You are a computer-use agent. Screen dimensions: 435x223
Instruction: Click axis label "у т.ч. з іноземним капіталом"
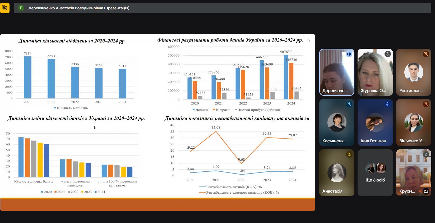[75, 183]
